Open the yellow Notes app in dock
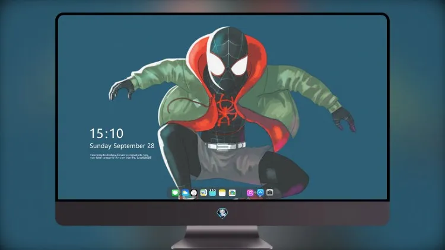 click(x=223, y=193)
